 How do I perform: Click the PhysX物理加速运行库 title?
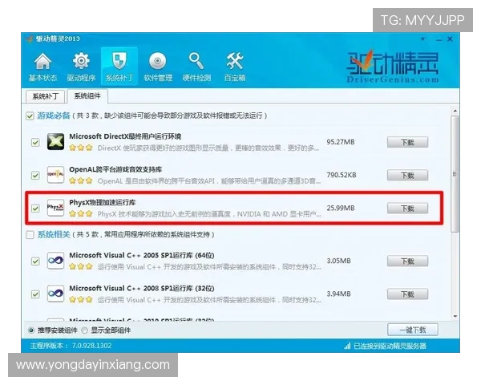(x=102, y=203)
